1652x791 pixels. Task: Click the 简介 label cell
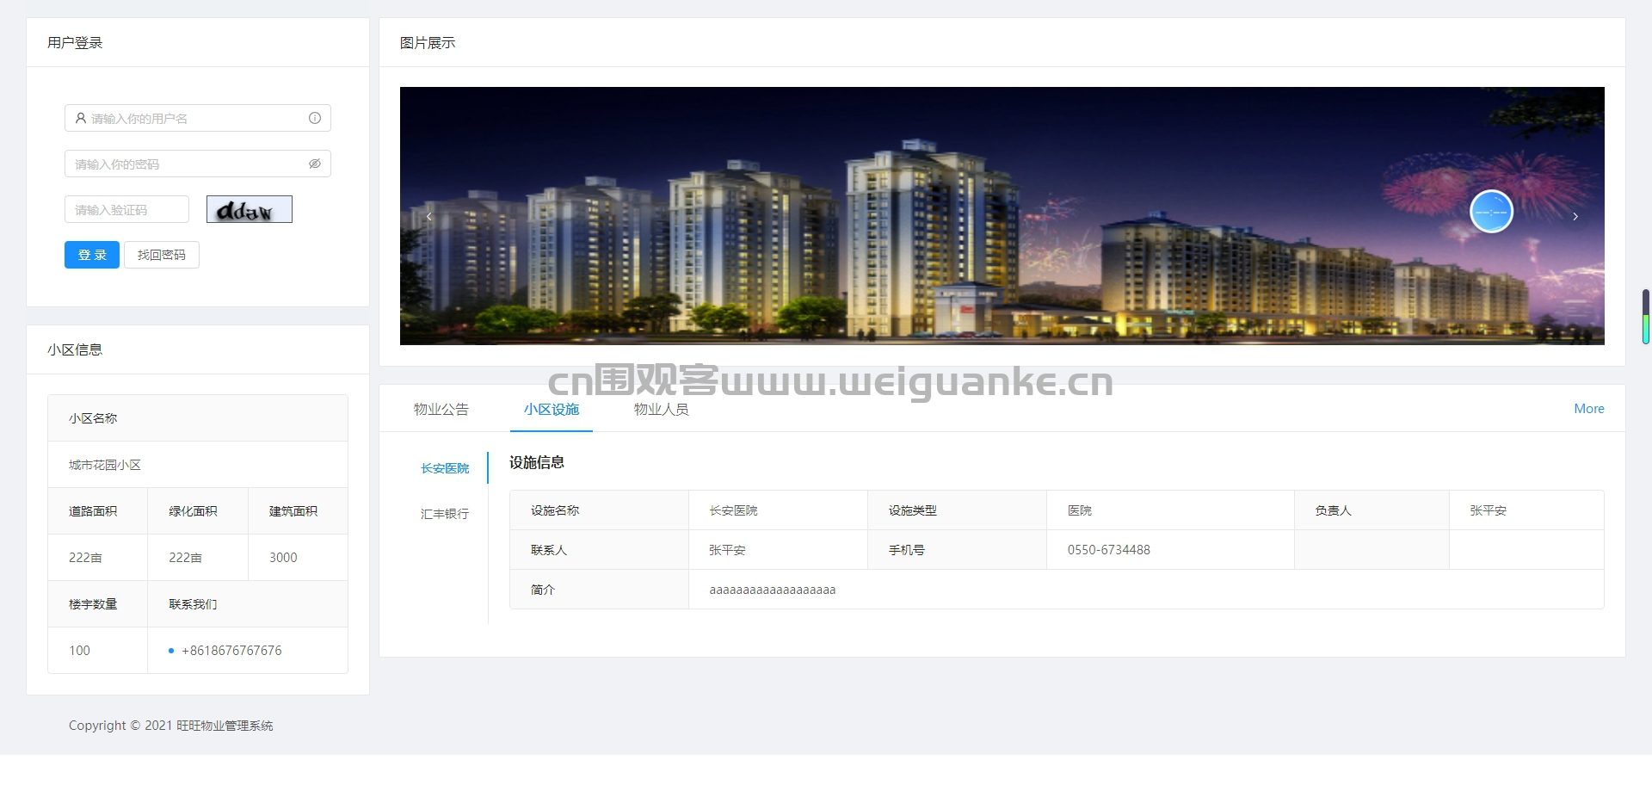[600, 590]
